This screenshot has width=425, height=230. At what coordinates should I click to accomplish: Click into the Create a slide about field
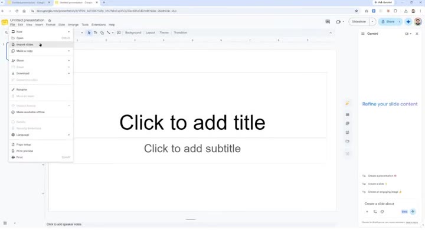390,203
